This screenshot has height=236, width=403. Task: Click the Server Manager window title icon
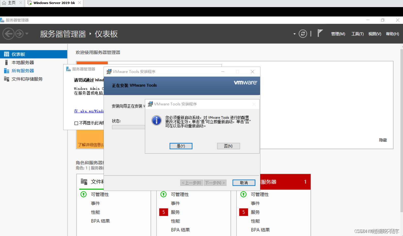[x=2, y=20]
